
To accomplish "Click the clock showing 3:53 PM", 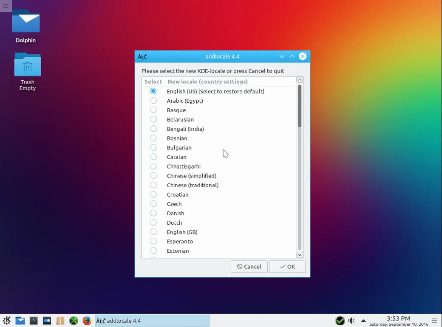I will (x=398, y=319).
